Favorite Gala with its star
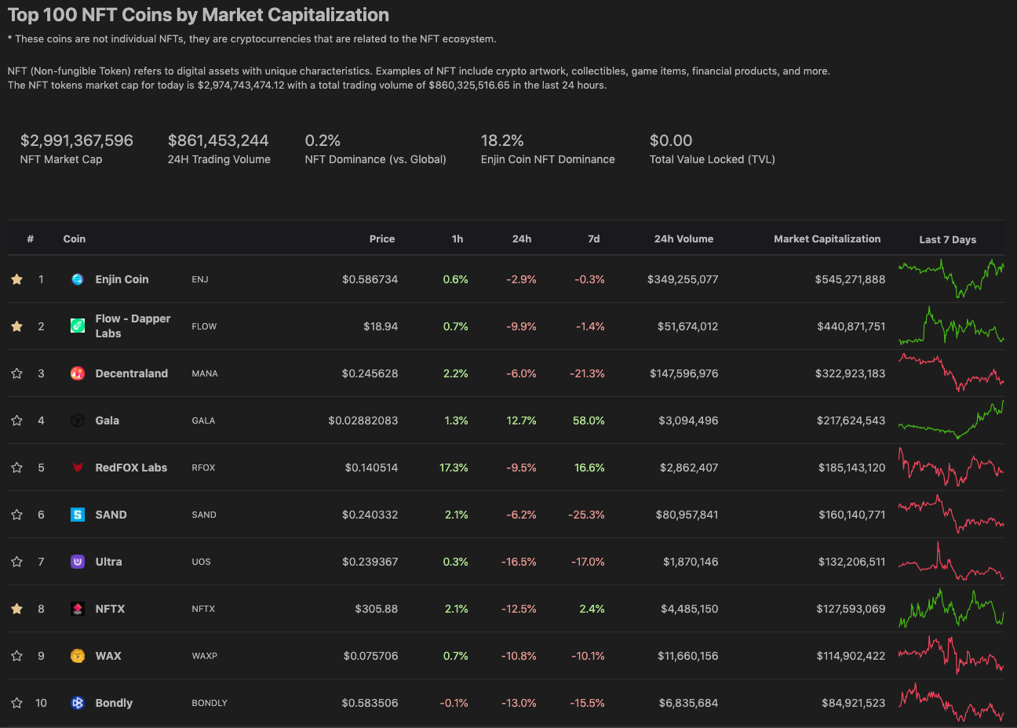The image size is (1017, 728). [16, 420]
